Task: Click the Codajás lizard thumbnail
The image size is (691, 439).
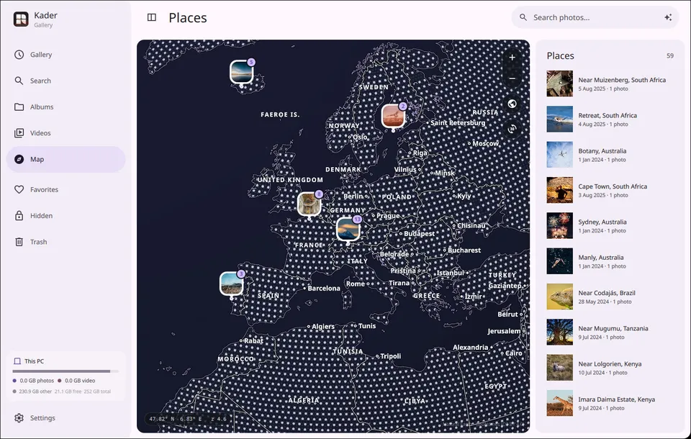Action: [560, 297]
